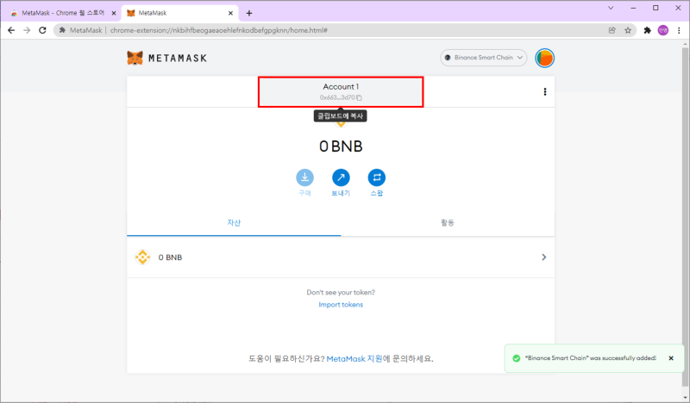Click the extension icon in address bar
This screenshot has height=403, width=690.
coord(62,30)
